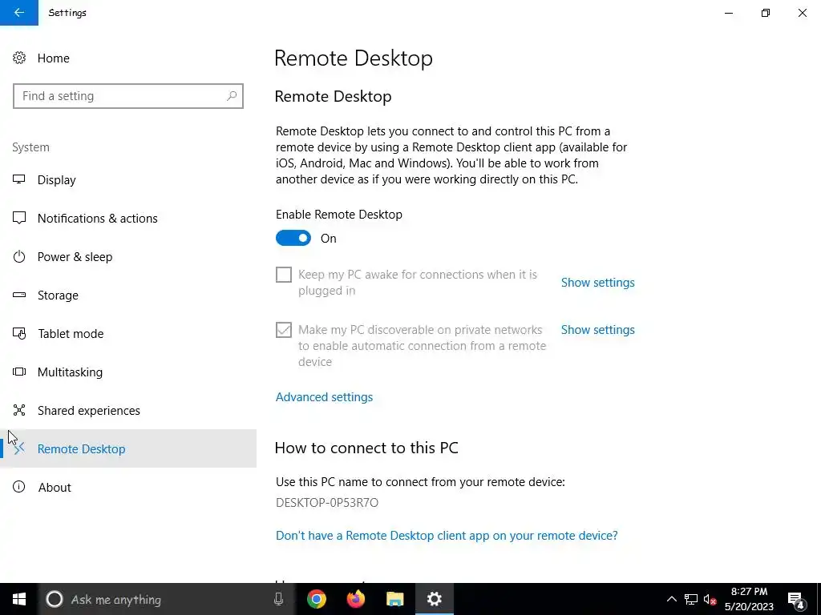Click the Home gear icon
This screenshot has width=821, height=615.
(19, 58)
